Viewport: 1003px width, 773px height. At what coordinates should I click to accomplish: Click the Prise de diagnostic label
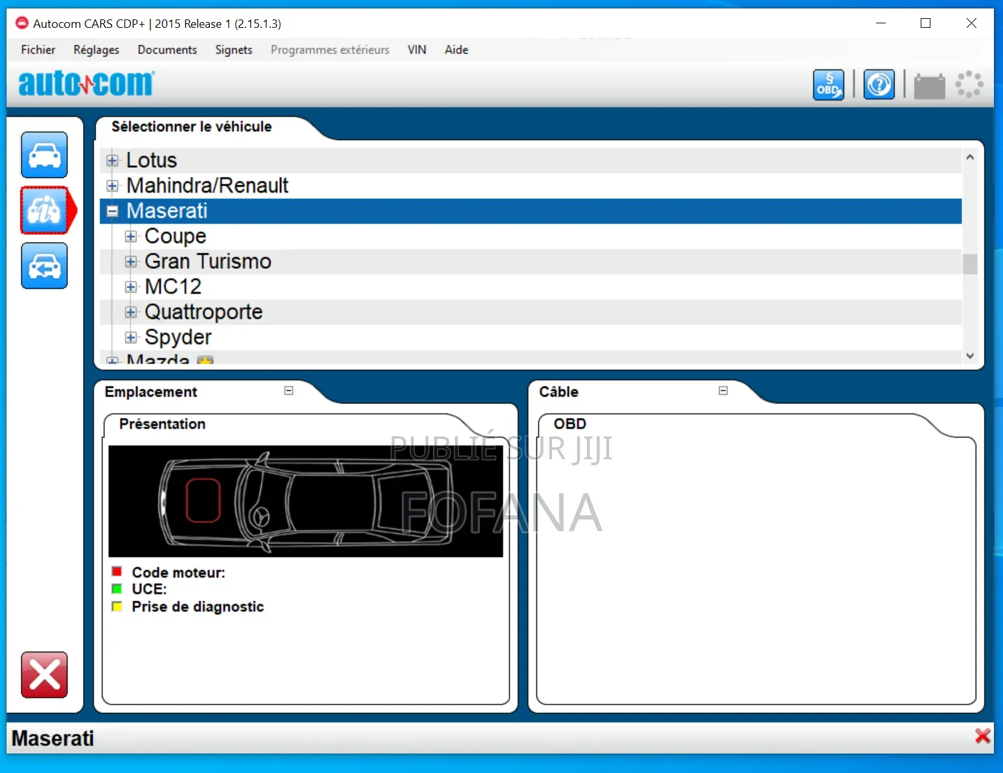[x=198, y=606]
